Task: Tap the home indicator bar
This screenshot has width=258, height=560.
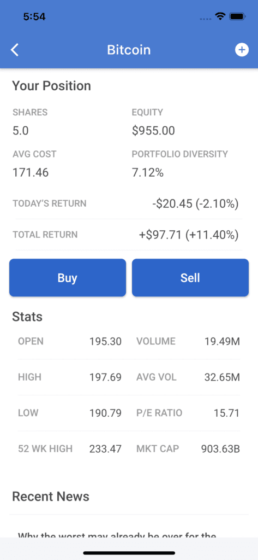Action: click(x=129, y=553)
